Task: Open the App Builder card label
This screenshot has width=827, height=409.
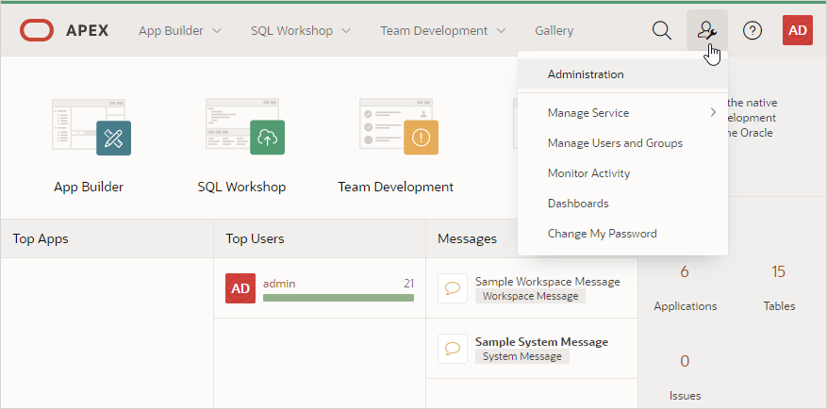Action: 89,187
